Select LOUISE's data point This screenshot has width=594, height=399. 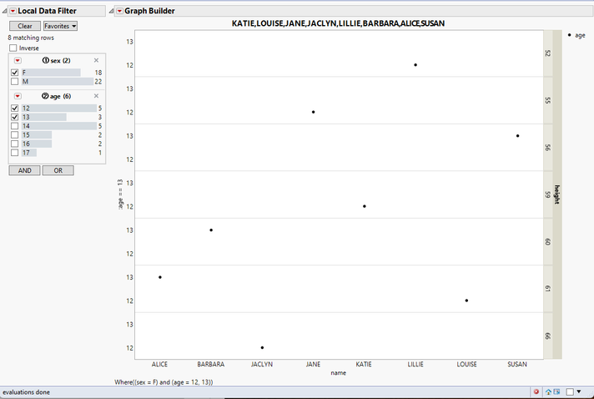click(x=466, y=301)
